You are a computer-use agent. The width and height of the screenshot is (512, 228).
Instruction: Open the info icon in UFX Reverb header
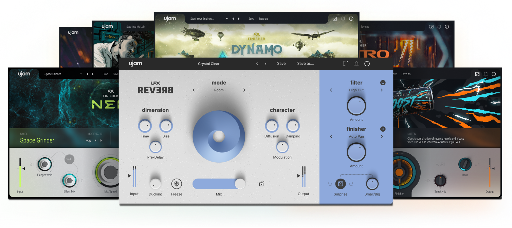tap(367, 64)
